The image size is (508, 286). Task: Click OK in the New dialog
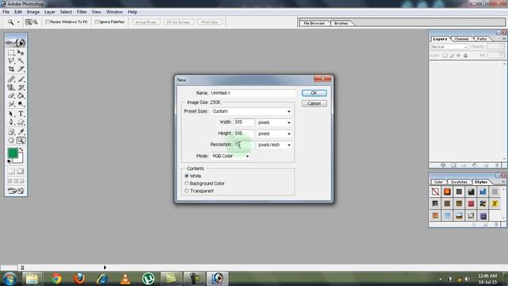(x=314, y=93)
